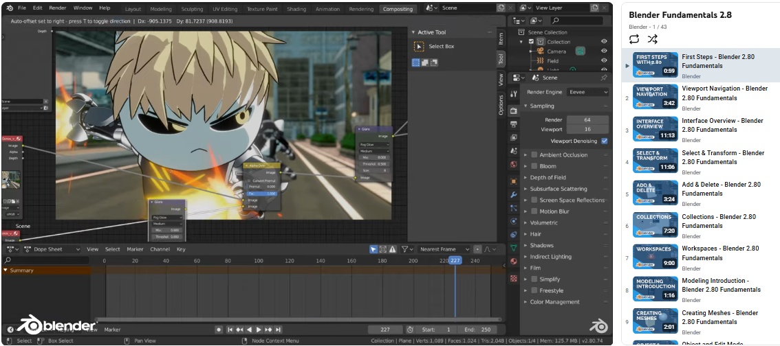Switch to the Sculpting workspace tab

click(192, 9)
